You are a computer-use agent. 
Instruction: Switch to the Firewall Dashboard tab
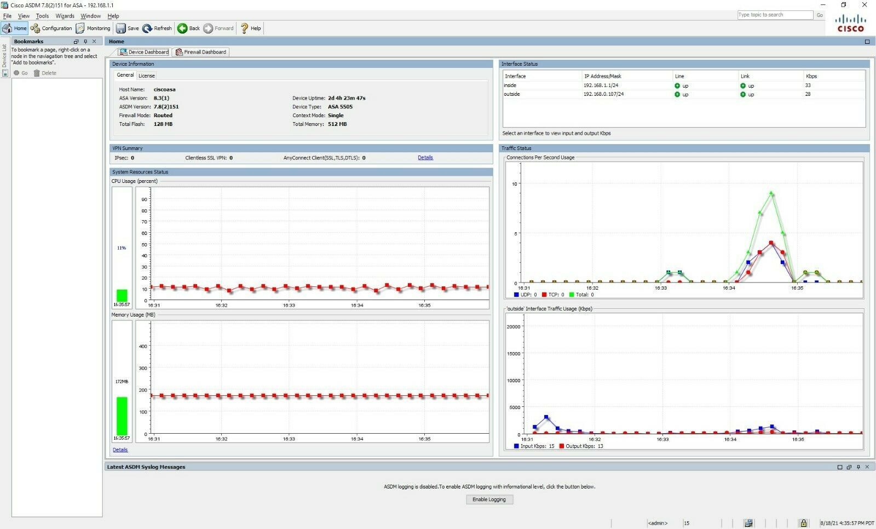(201, 52)
